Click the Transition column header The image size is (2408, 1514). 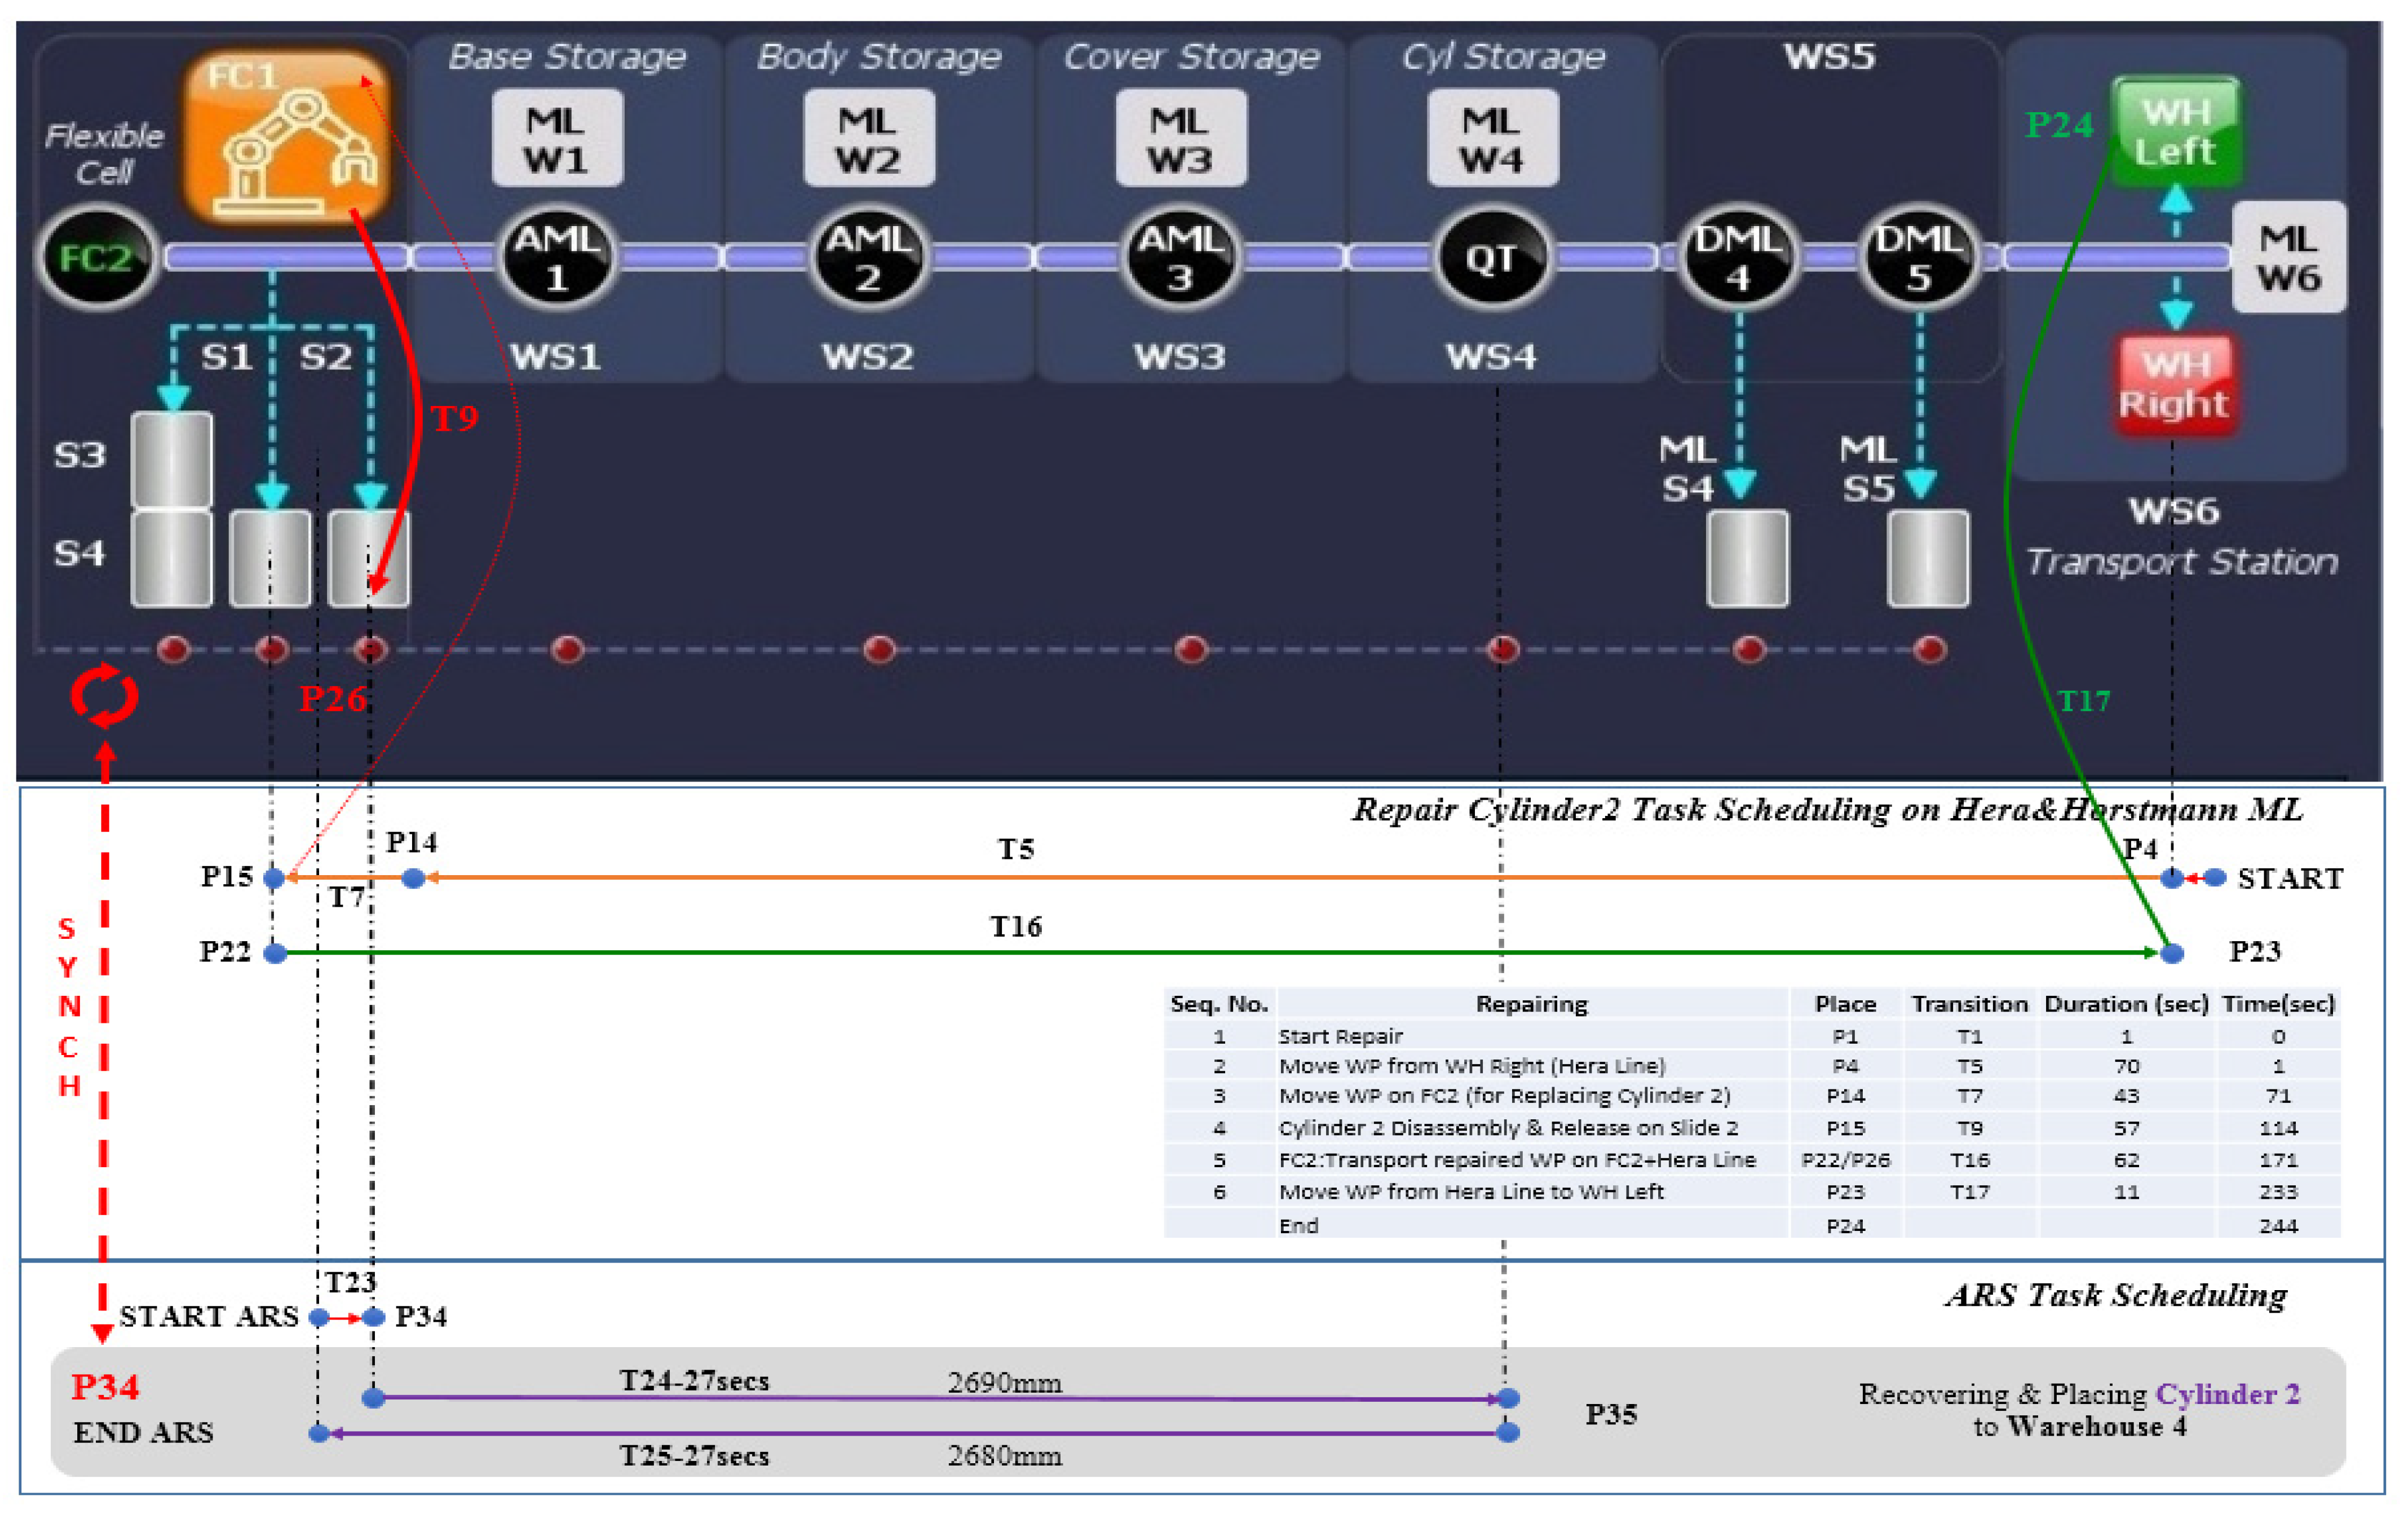1969,1003
